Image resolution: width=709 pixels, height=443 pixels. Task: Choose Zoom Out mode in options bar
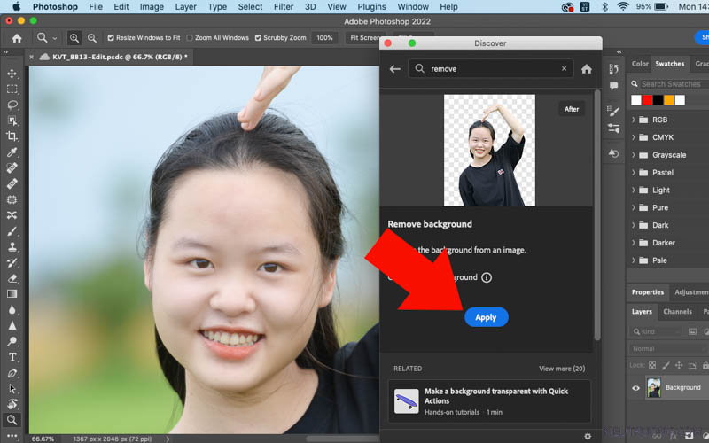coord(92,38)
